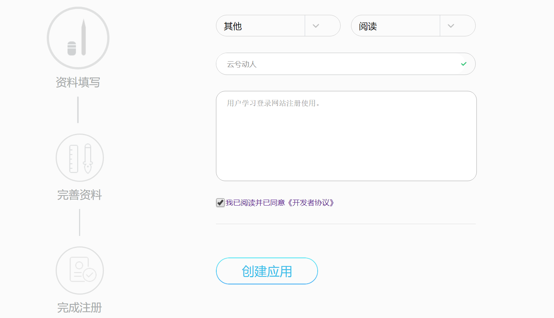
Task: Uncheck the agreement checkbox
Action: point(220,203)
